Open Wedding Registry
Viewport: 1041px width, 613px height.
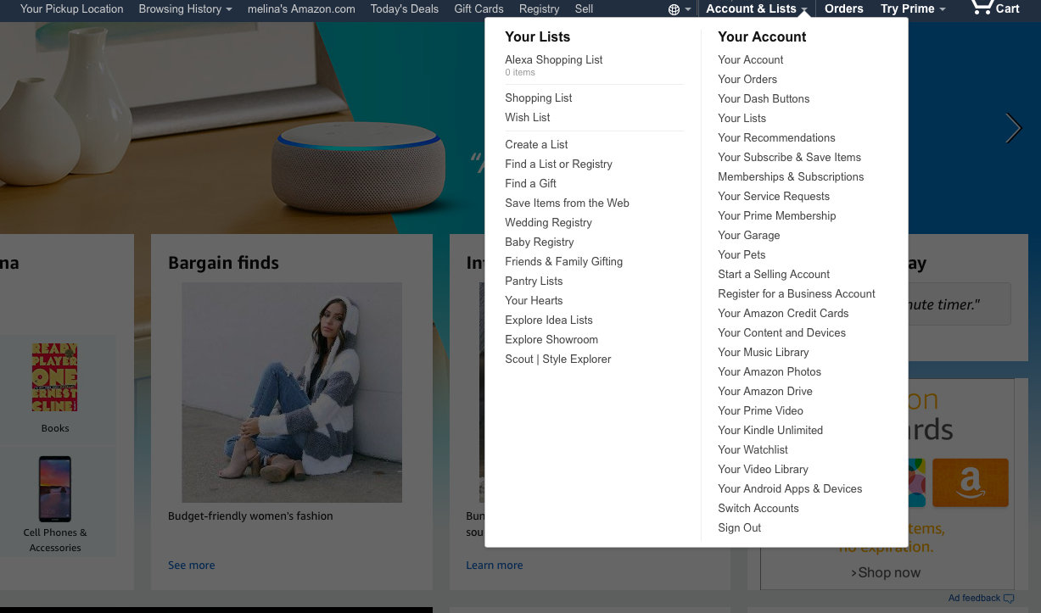click(x=548, y=222)
